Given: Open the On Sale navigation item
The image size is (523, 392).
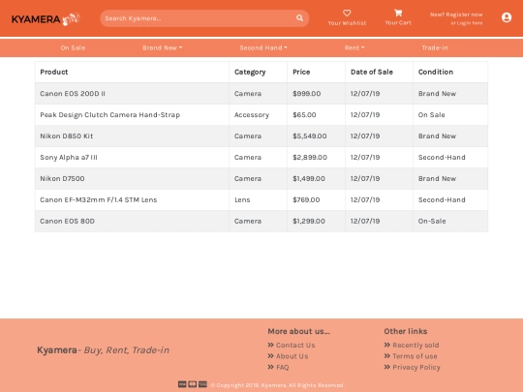Looking at the screenshot, I should point(73,48).
